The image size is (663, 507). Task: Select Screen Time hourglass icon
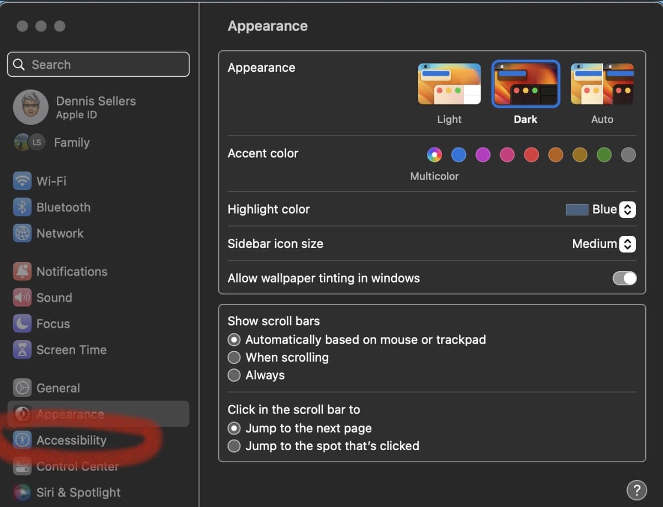pos(22,350)
